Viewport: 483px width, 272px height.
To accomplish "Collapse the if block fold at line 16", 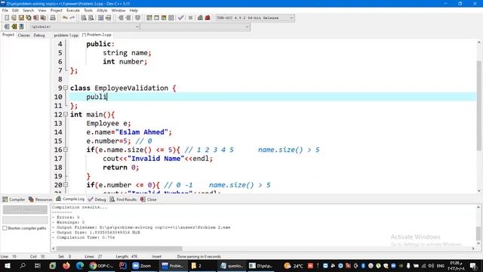I will pos(66,150).
